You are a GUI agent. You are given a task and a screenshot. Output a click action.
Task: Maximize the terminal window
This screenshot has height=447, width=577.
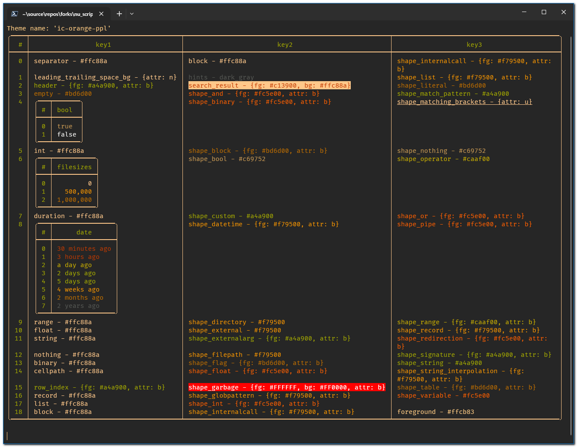[544, 12]
